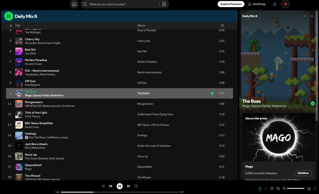
Task: Open The Game album link
Action: [x=143, y=93]
